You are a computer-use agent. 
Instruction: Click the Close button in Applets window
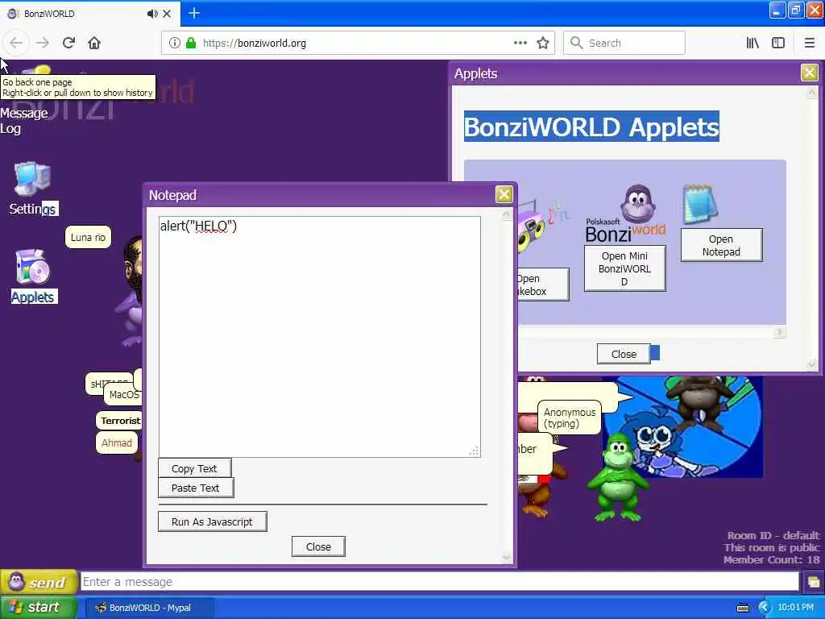tap(624, 355)
